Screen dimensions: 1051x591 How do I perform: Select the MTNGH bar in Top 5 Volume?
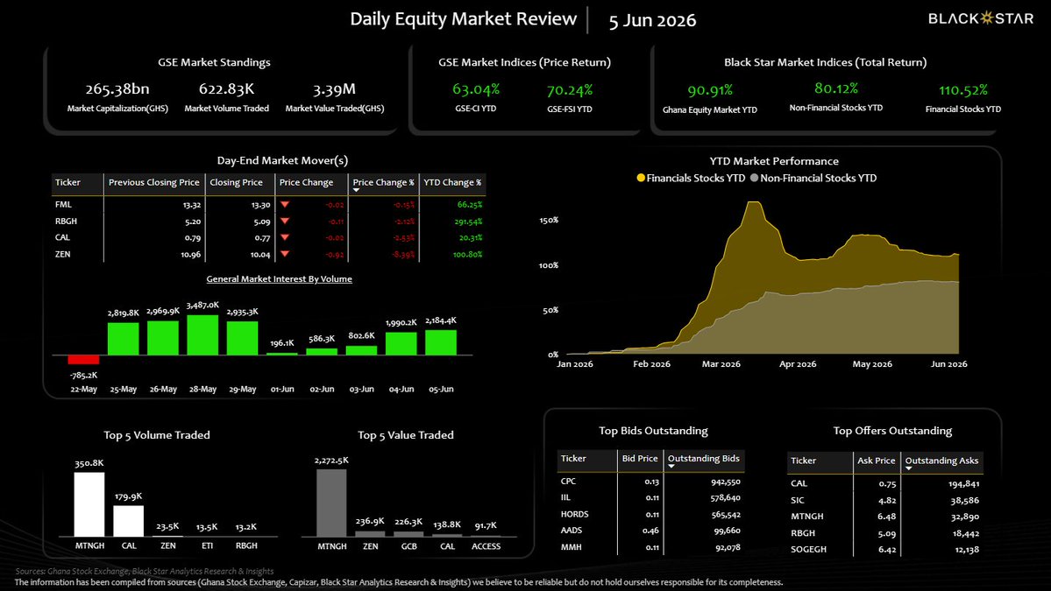89,504
